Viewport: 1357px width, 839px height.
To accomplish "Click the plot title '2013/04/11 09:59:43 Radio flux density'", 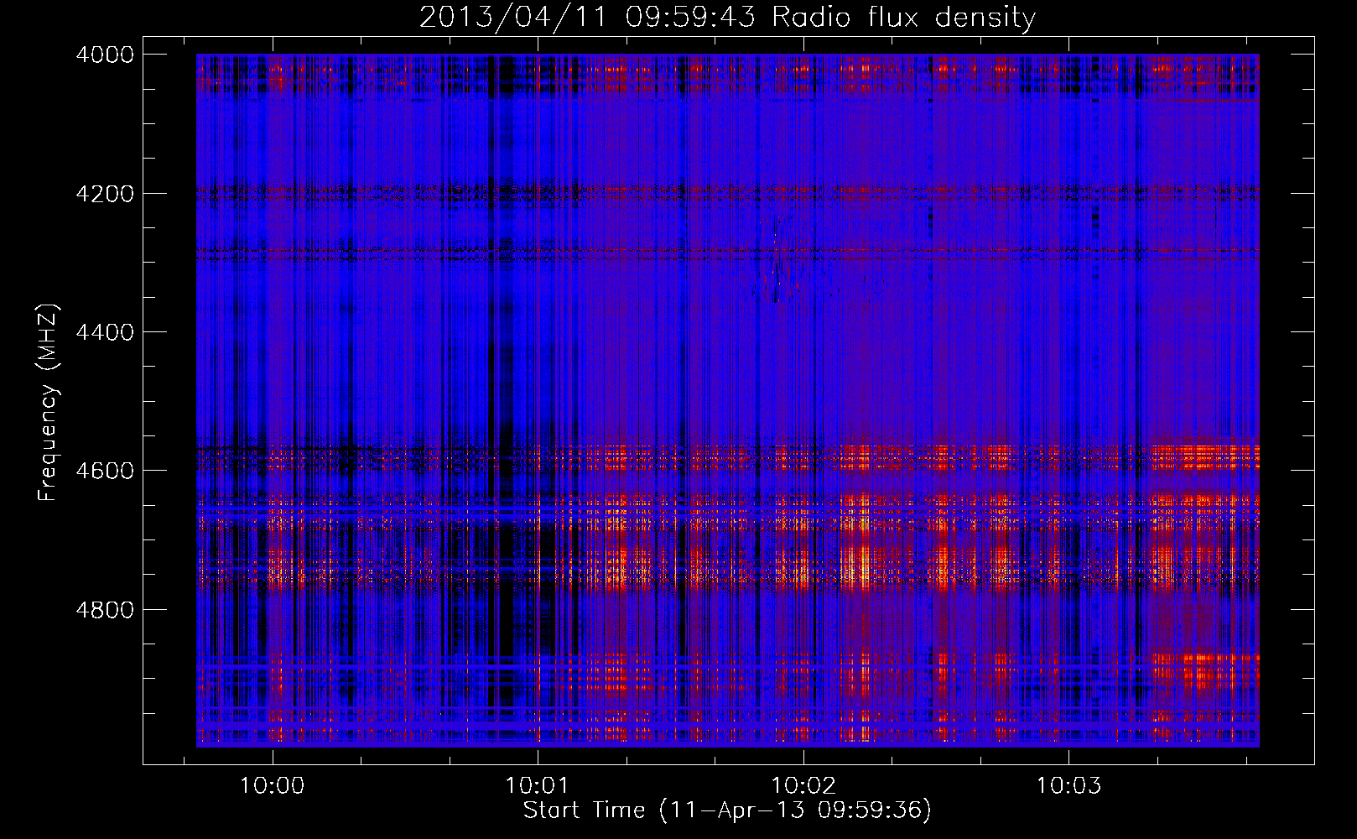I will pyautogui.click(x=727, y=18).
